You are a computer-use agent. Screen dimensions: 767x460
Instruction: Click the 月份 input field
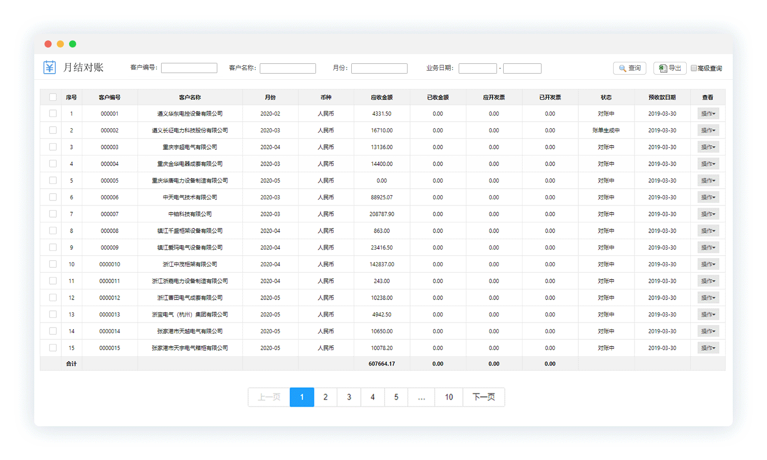pos(379,68)
